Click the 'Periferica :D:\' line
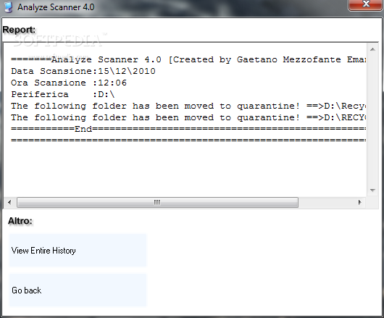This screenshot has height=318, width=384. pyautogui.click(x=63, y=94)
